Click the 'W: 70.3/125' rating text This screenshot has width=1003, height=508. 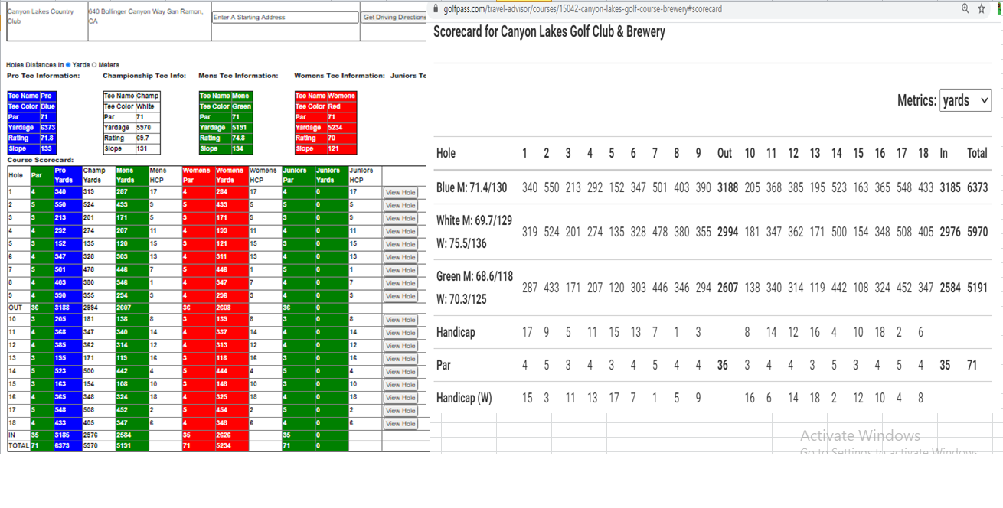462,299
